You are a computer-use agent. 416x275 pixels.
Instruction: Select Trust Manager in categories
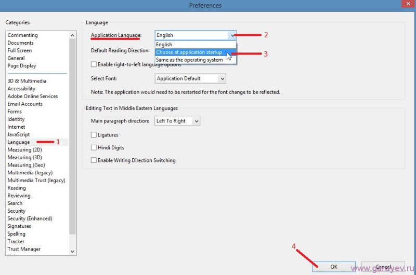tap(24, 249)
